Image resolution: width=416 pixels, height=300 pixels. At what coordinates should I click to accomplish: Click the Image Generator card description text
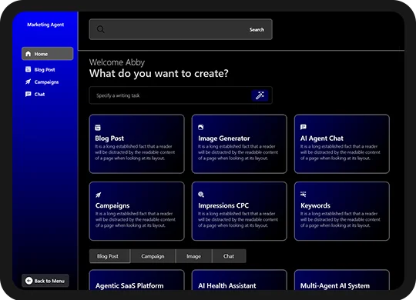pos(238,152)
